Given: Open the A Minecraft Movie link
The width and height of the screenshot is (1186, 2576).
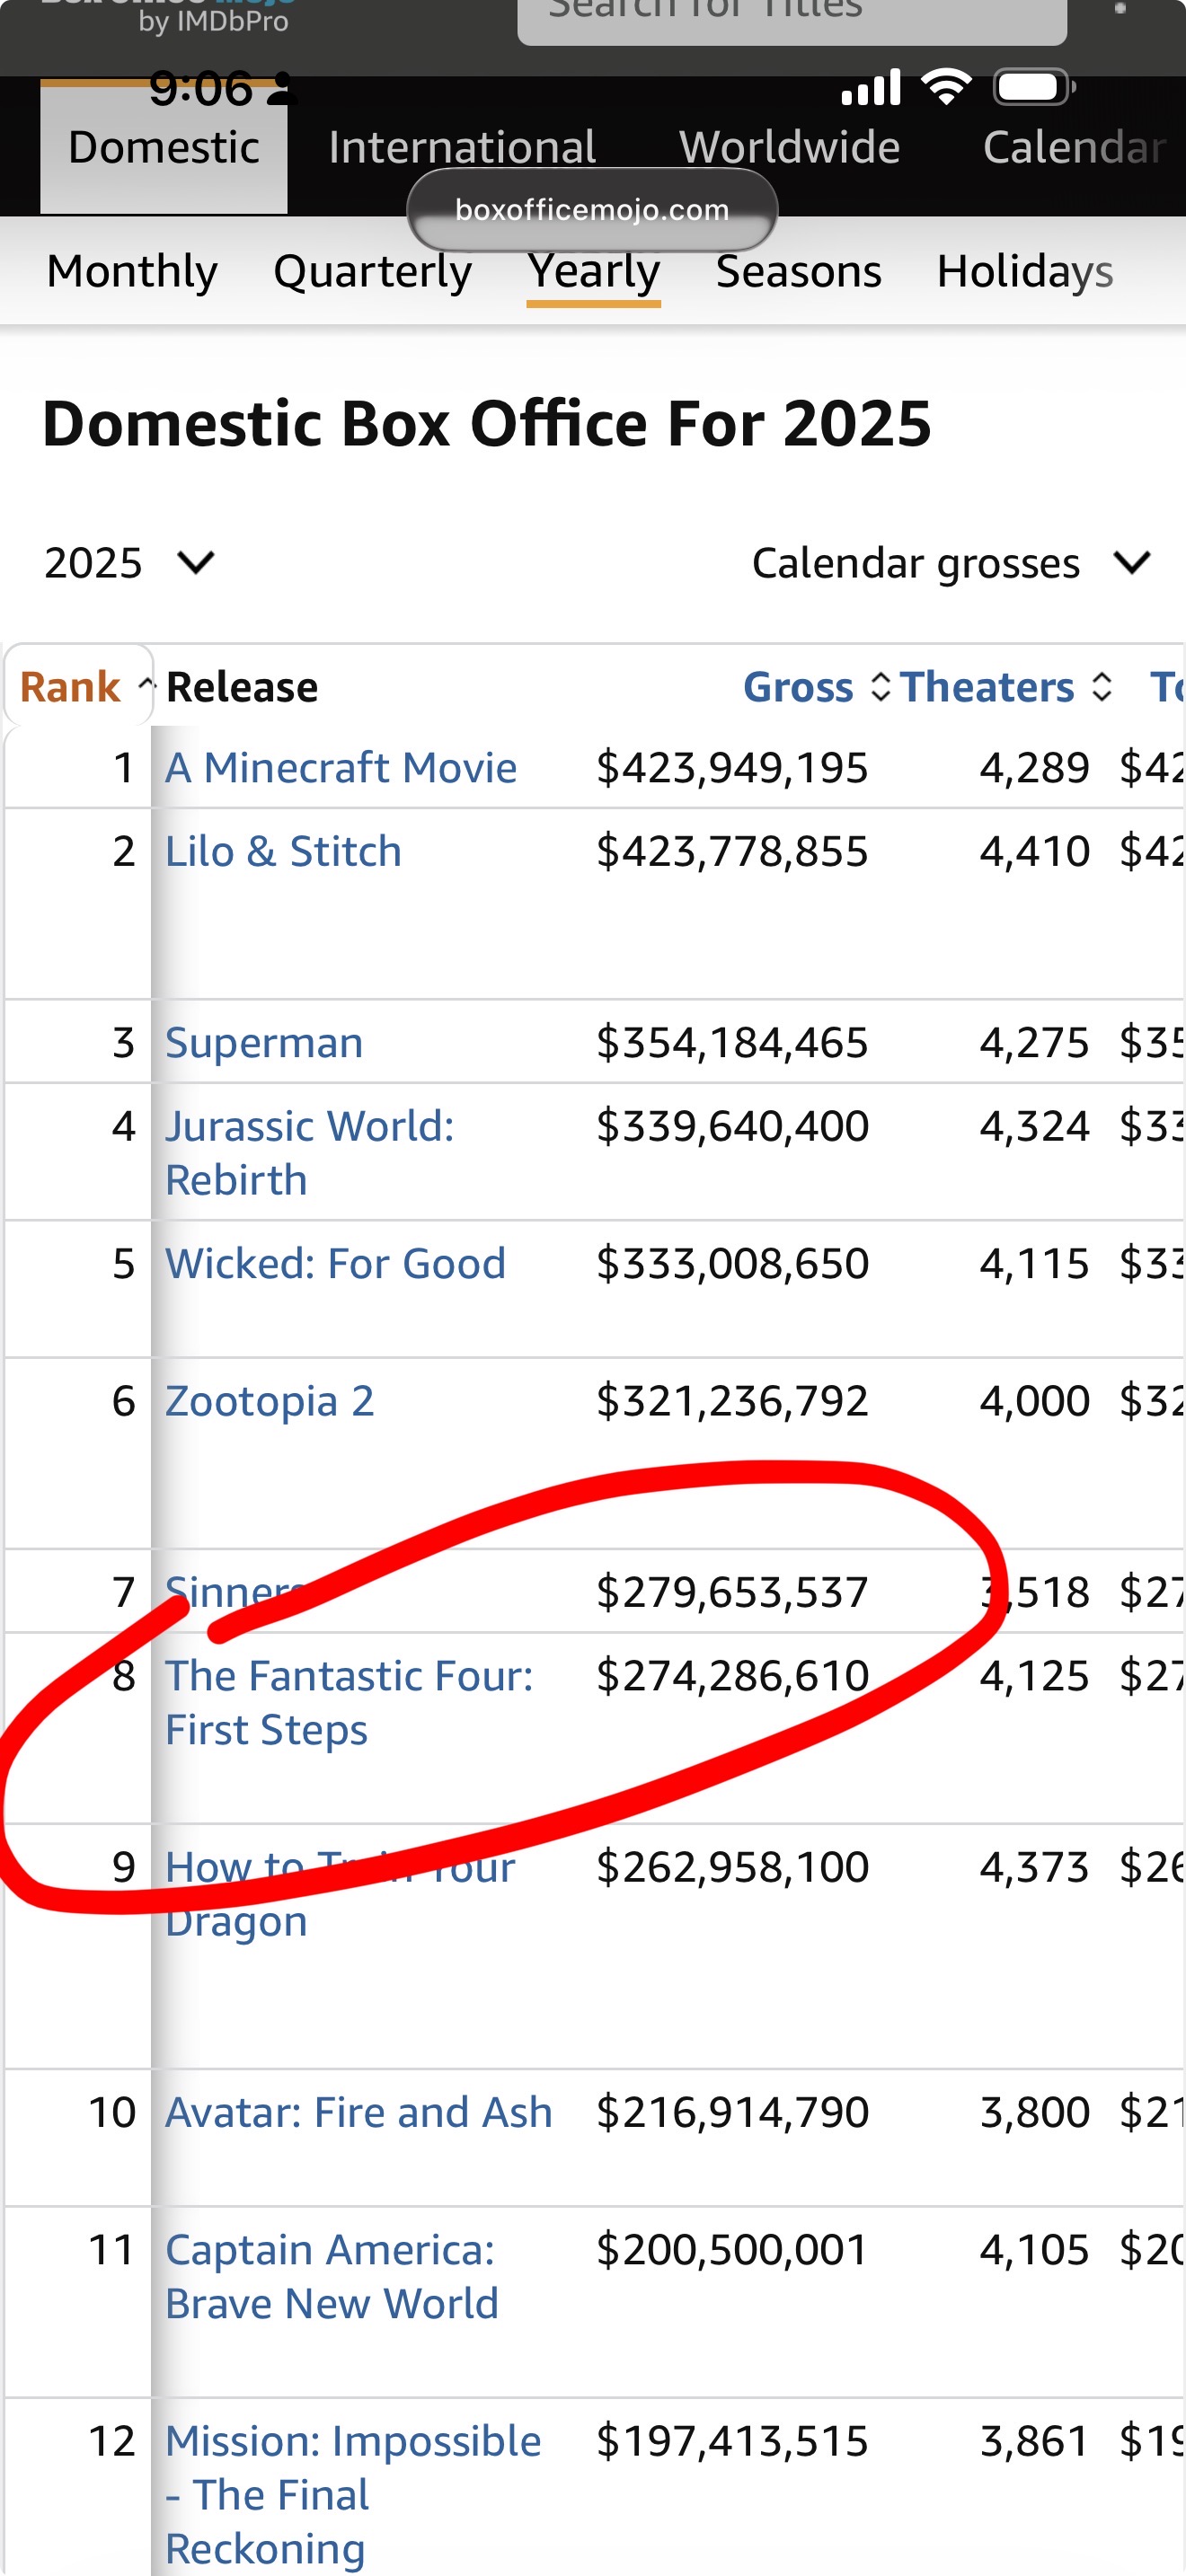Looking at the screenshot, I should 341,768.
